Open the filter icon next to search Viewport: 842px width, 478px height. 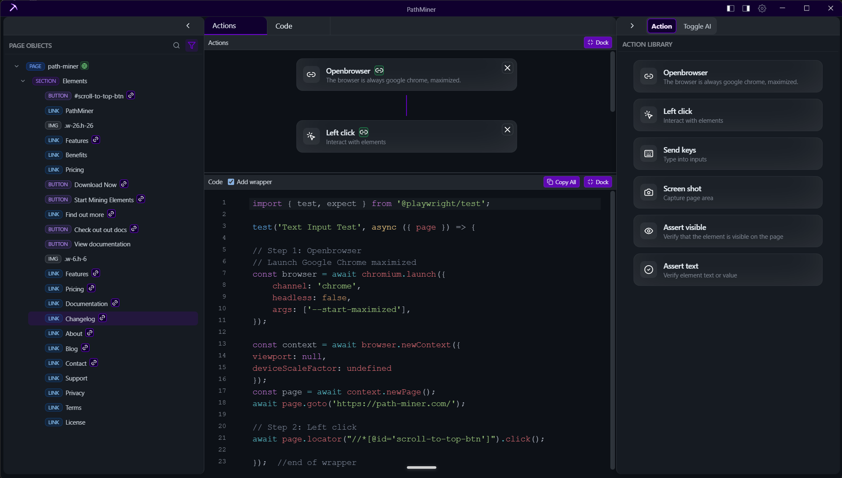(192, 45)
